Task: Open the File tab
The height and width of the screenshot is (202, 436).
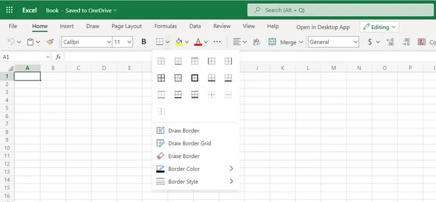Action: (x=13, y=26)
